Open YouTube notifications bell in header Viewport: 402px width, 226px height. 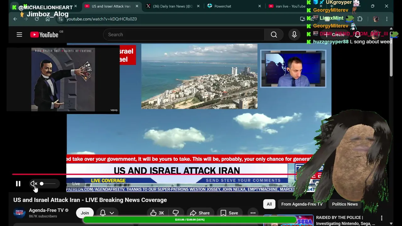pos(357,35)
